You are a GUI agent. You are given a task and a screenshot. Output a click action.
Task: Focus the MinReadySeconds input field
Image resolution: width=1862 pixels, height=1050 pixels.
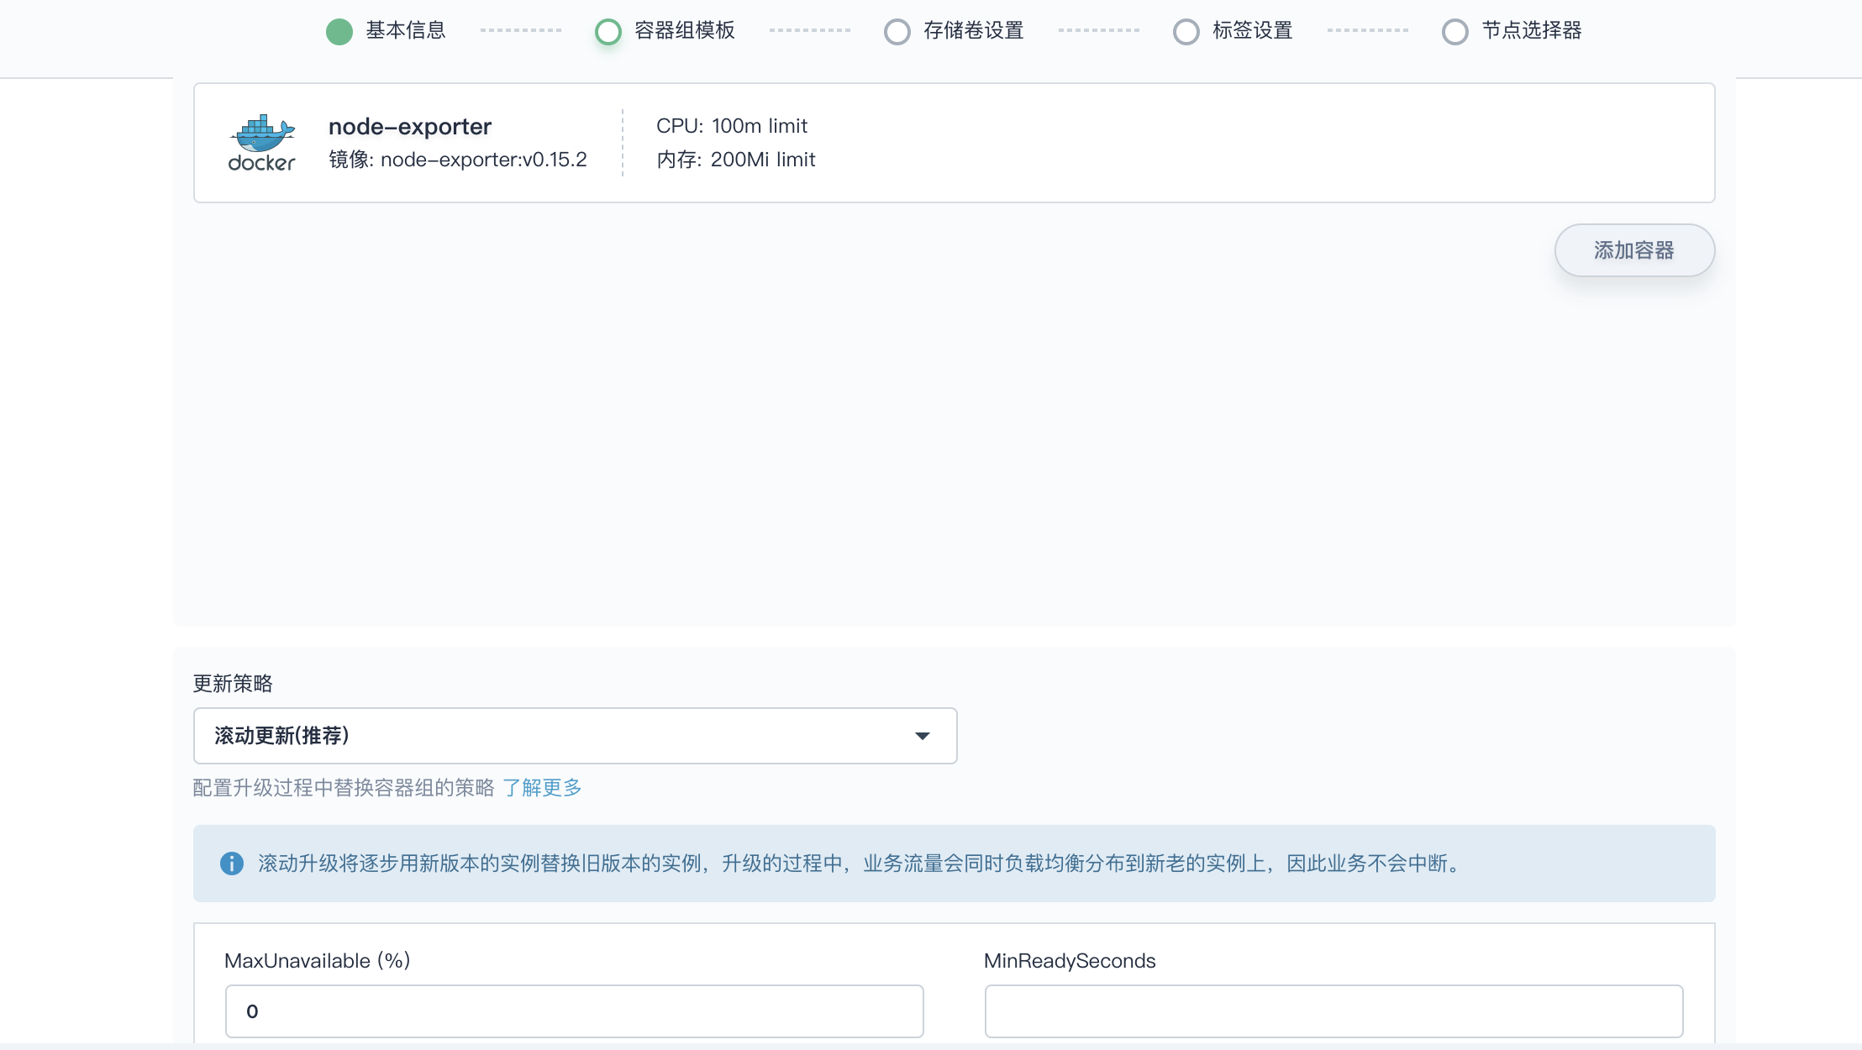point(1334,1011)
